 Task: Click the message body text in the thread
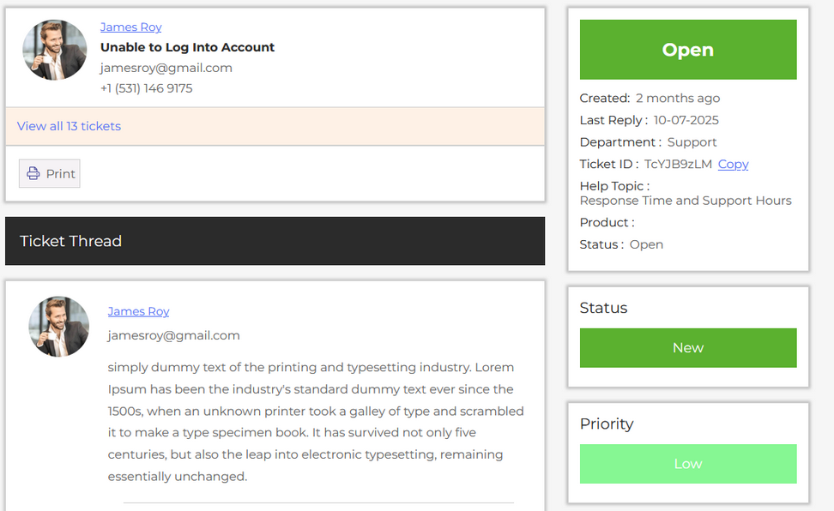[x=315, y=421]
